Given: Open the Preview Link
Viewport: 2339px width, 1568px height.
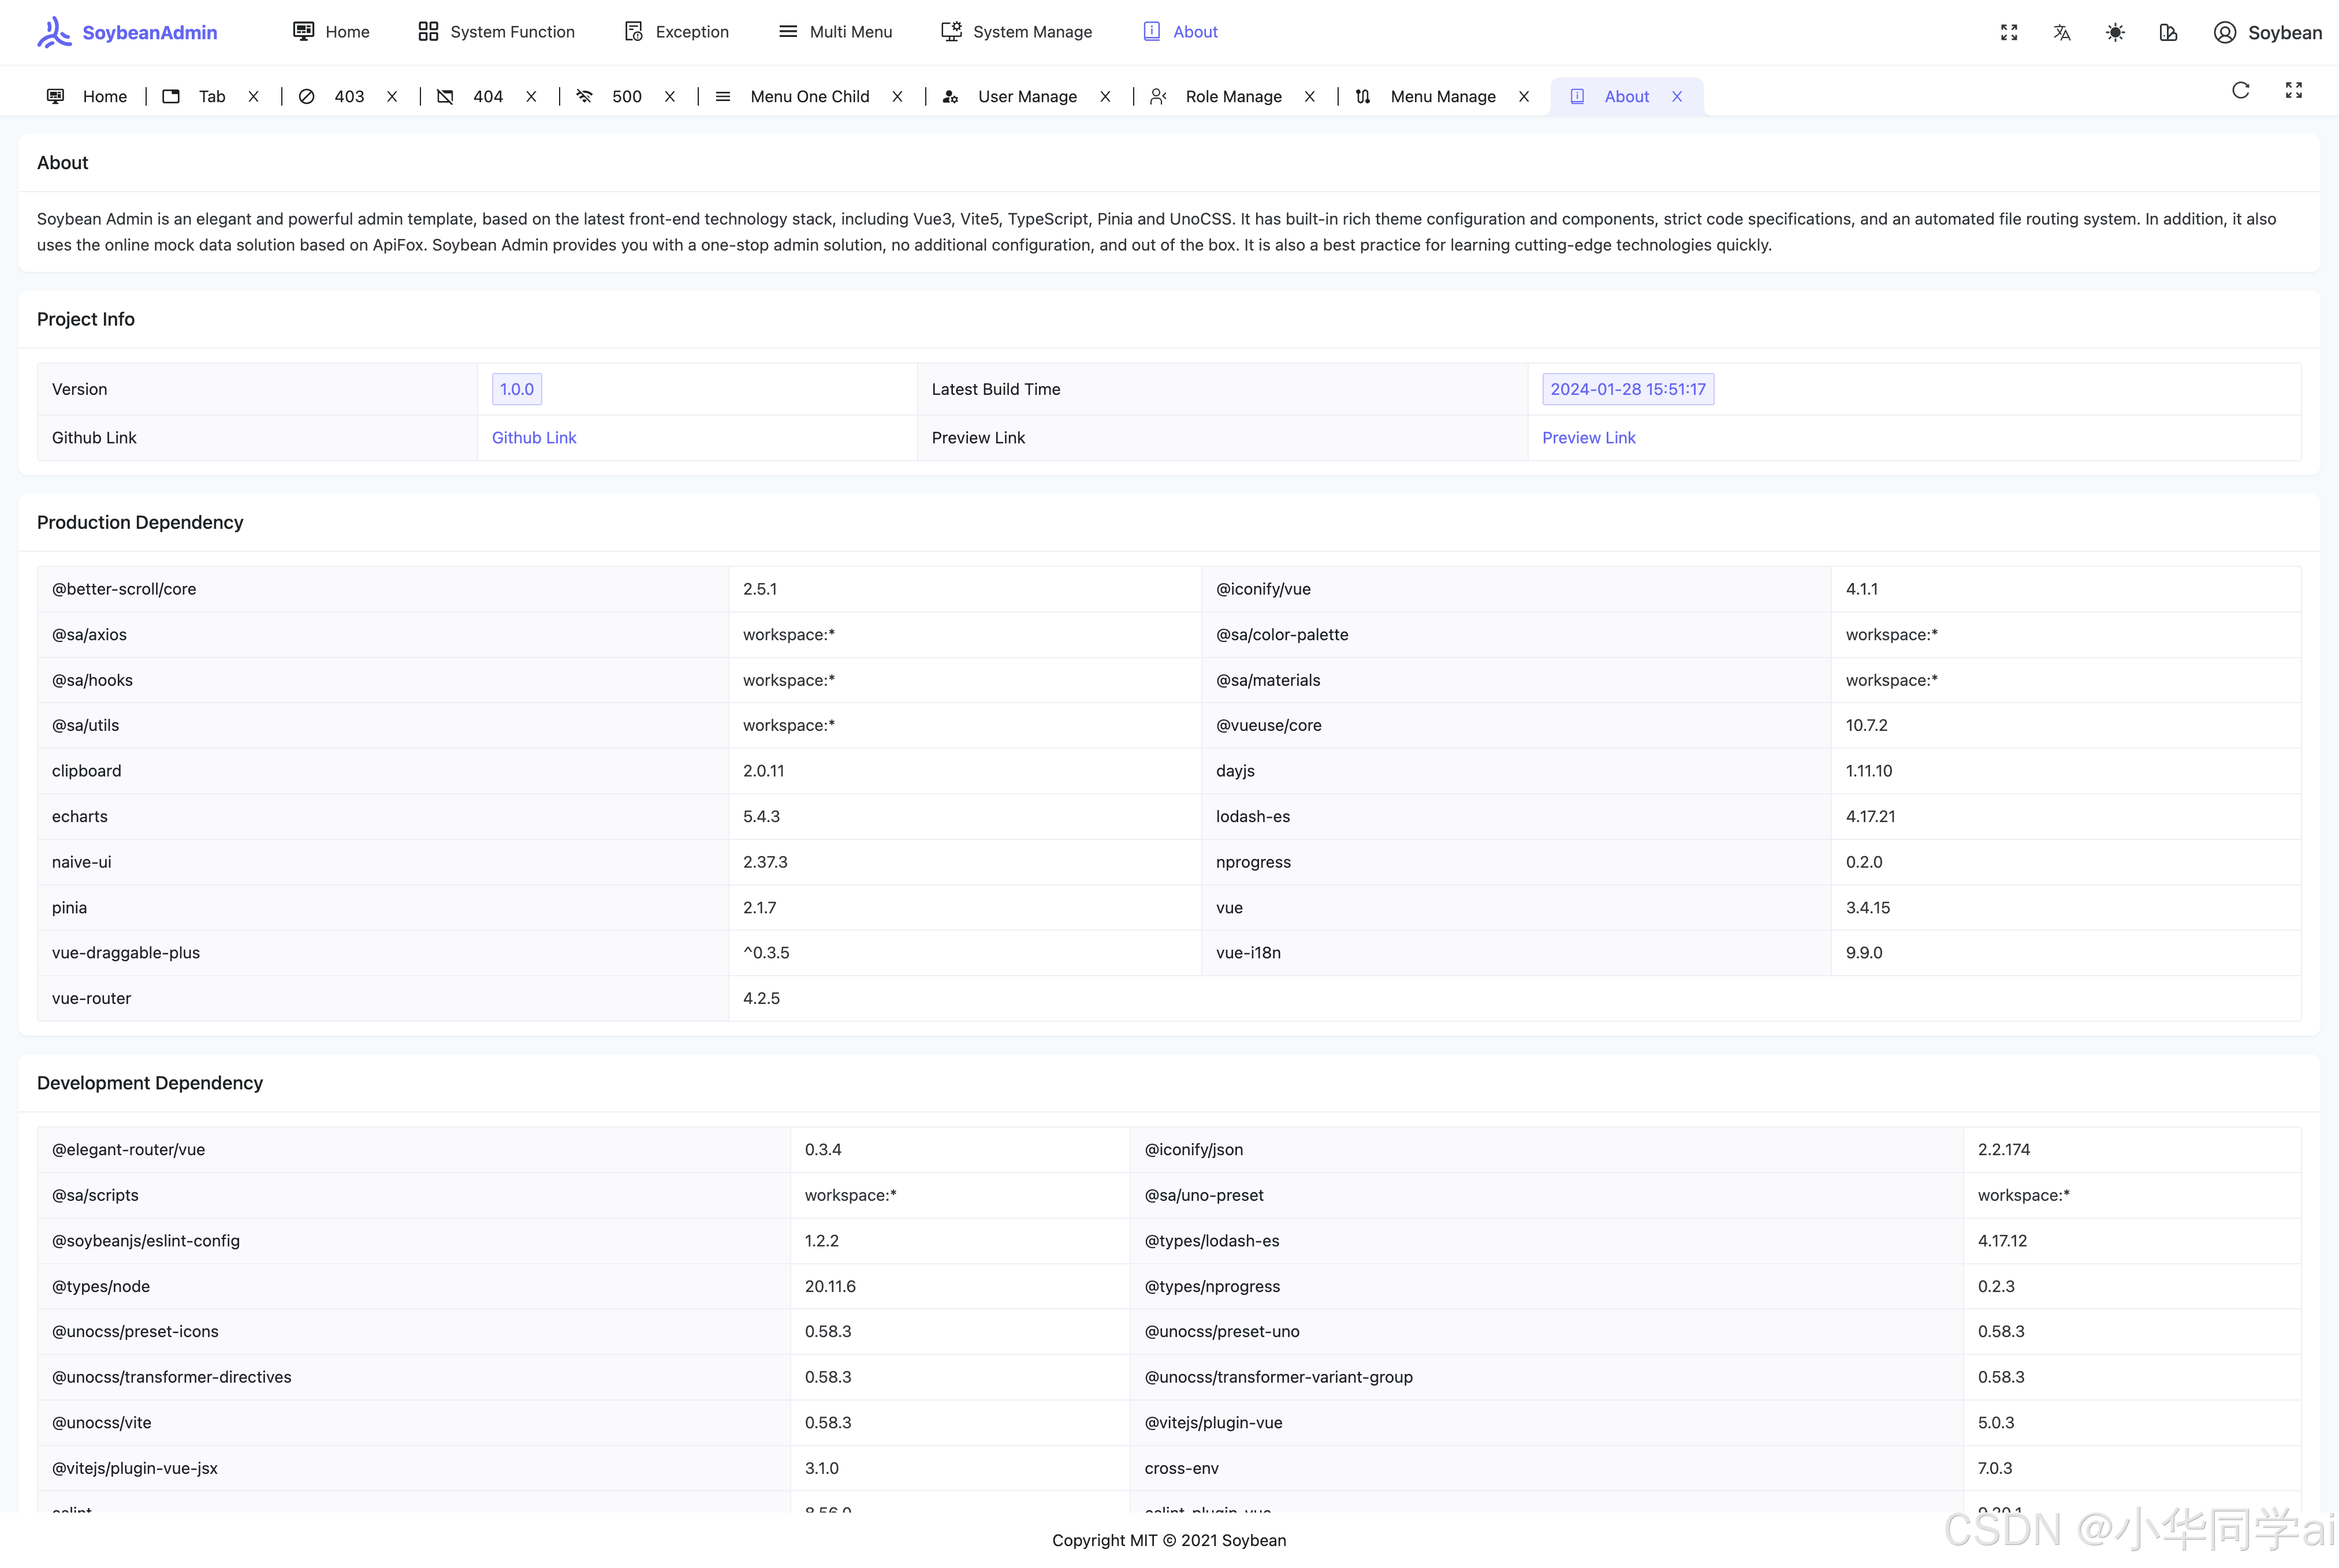Looking at the screenshot, I should tap(1588, 438).
